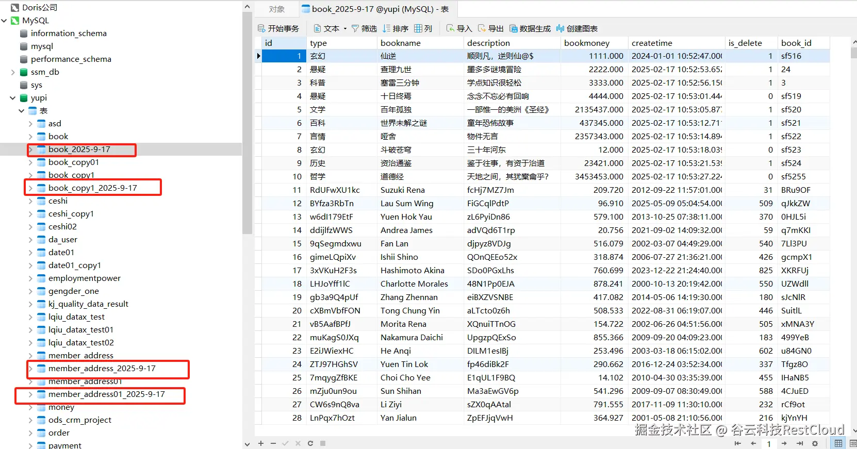Refresh table data with the reload icon
The width and height of the screenshot is (857, 449).
tap(310, 443)
